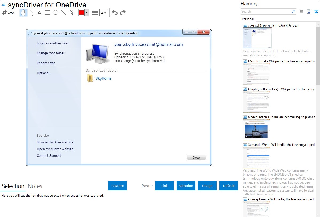Click the icon beside the Semantic Web title
The height and width of the screenshot is (217, 320).
point(245,145)
